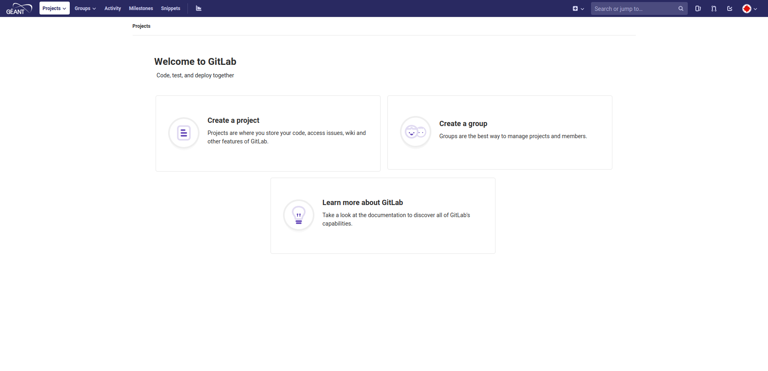768x371 pixels.
Task: Click 'Code, test, and deploy together' text
Action: (195, 75)
